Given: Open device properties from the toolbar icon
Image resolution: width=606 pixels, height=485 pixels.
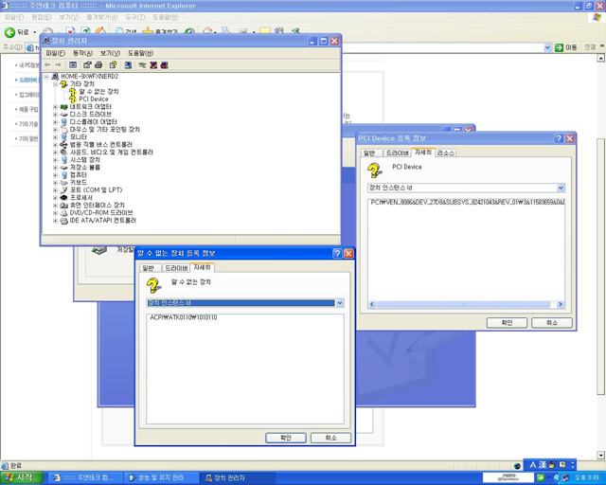Looking at the screenshot, I should [87, 65].
